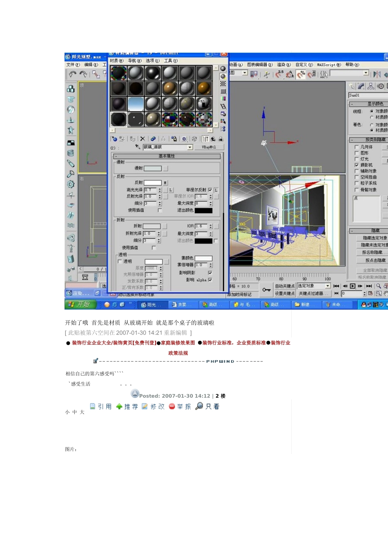
Task: Click the Undo arrow in the main toolbar
Action: pos(73,74)
